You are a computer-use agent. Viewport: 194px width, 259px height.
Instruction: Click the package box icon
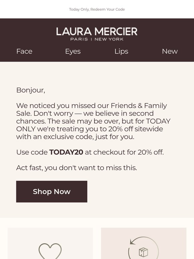(x=143, y=252)
